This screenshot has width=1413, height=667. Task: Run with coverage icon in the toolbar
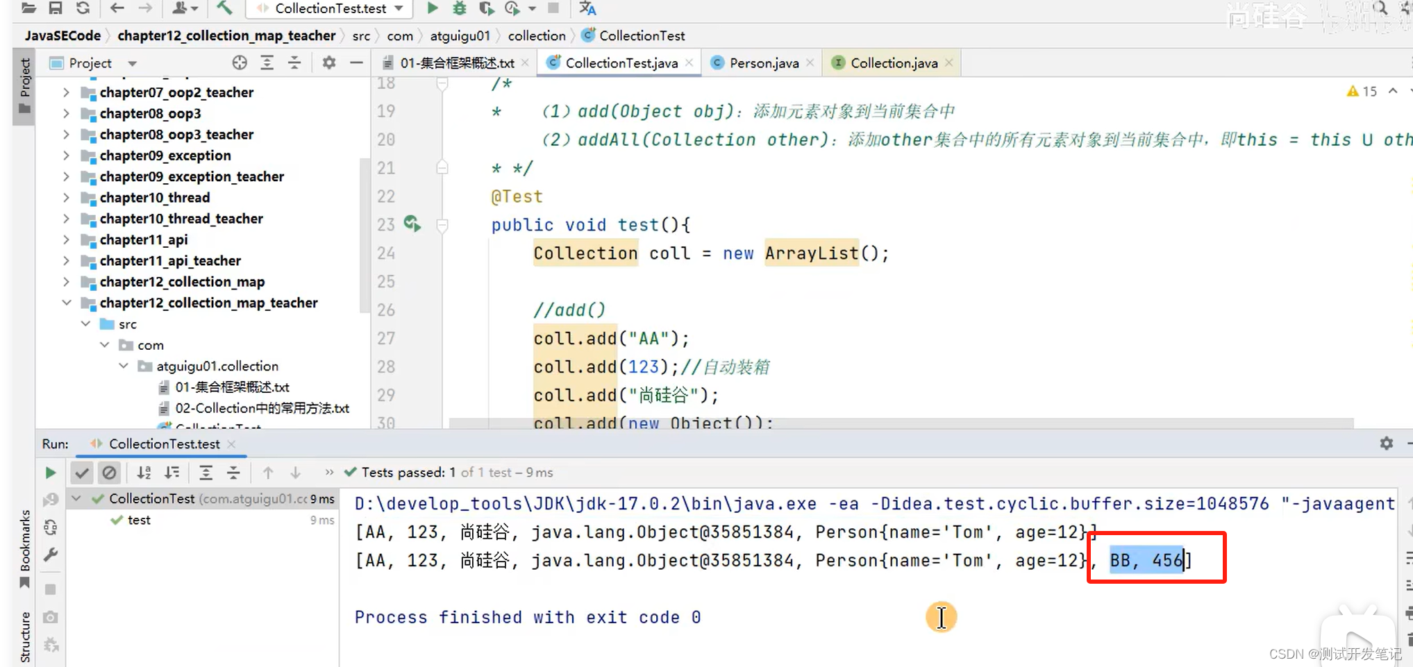(486, 8)
